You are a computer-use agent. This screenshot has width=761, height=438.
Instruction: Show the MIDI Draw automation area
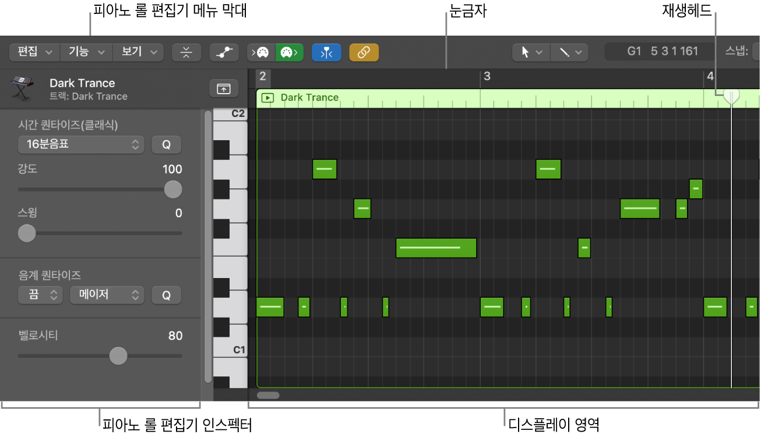(224, 52)
